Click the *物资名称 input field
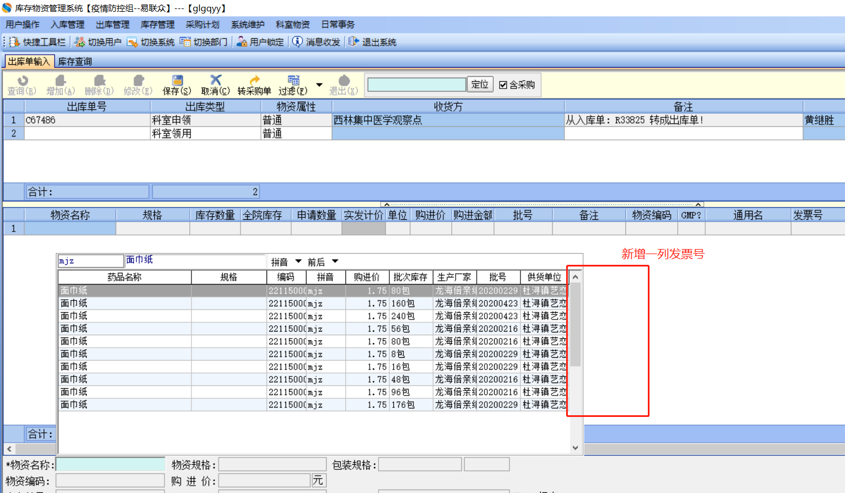Viewport: 845px width, 493px height. point(110,464)
